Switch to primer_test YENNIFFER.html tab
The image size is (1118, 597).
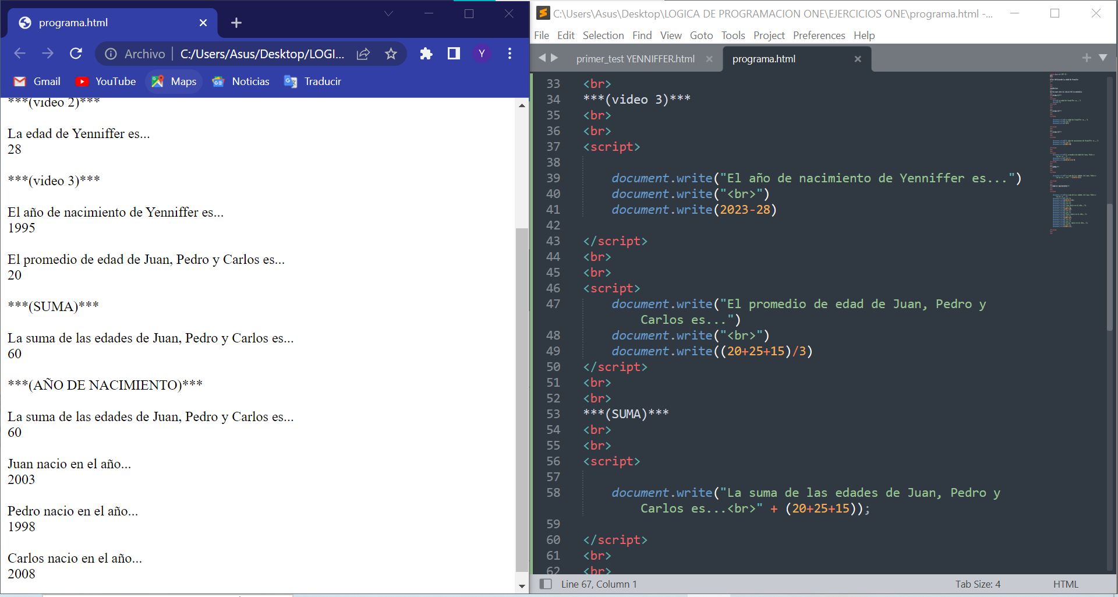(635, 59)
